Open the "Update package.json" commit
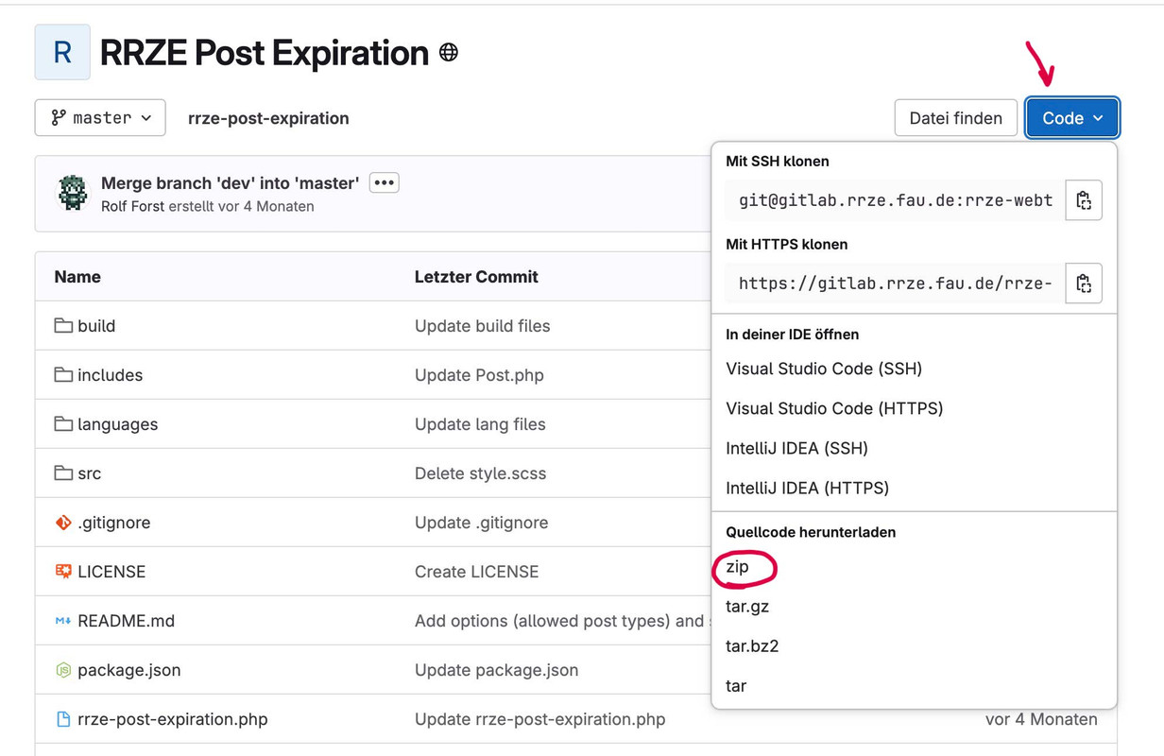This screenshot has width=1164, height=756. click(496, 670)
